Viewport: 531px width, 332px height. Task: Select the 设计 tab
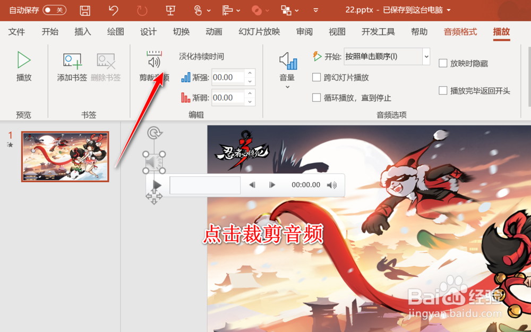[148, 32]
